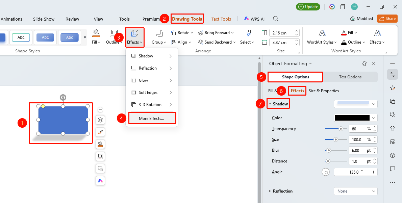Open the 3-D Rotation submenu
Screen dimensions: 402x203
click(152, 105)
